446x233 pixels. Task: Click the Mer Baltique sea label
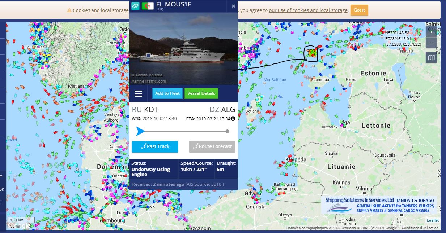click(275, 80)
